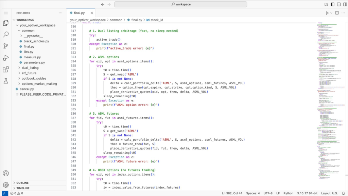Click comment '# 2. ASML options'

click(x=104, y=57)
